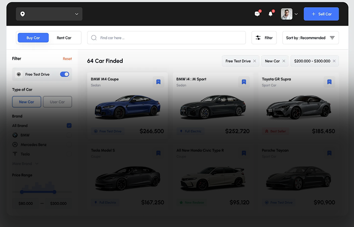
Task: Select the New Car type option
Action: 27,102
